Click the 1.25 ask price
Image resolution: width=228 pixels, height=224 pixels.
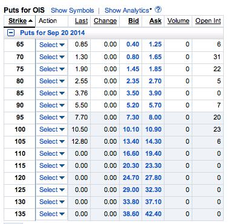tap(155, 44)
